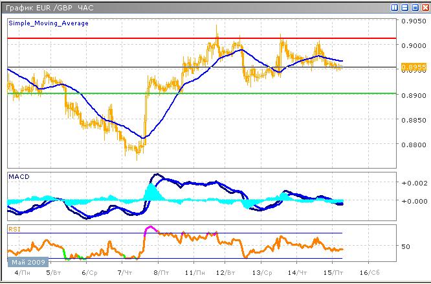
Task: Click the chart title 'График EUR /GBP ЧАС'
Action: click(49, 8)
